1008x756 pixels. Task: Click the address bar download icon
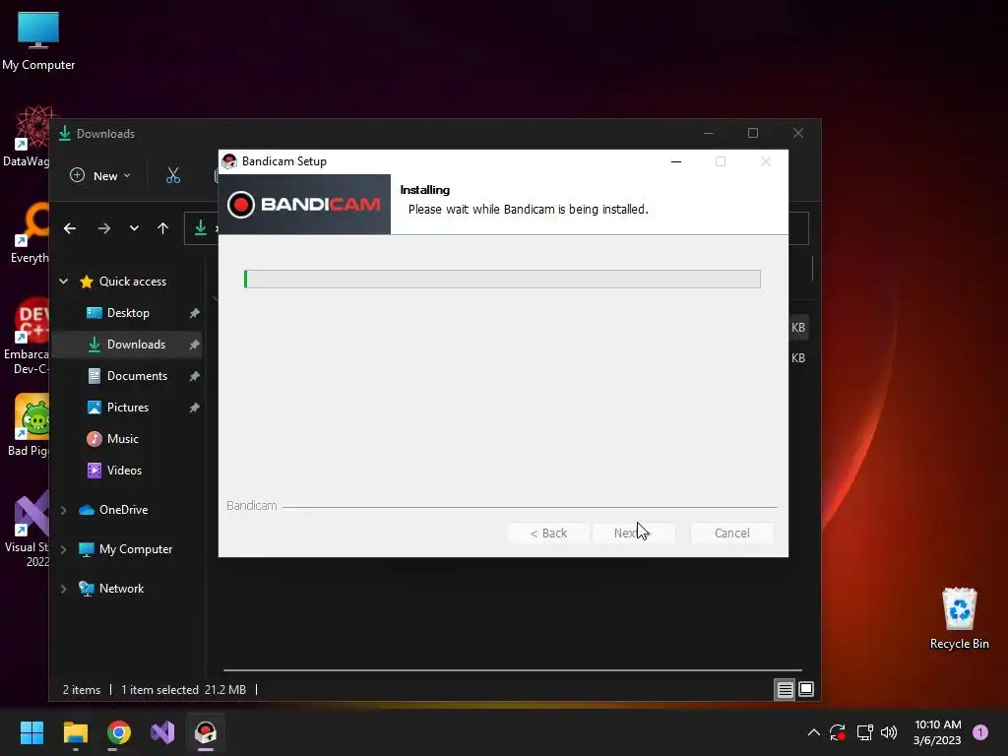click(x=201, y=227)
